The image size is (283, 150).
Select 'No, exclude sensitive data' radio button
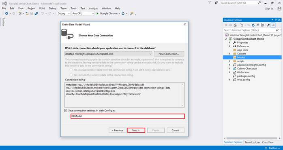[71, 70]
